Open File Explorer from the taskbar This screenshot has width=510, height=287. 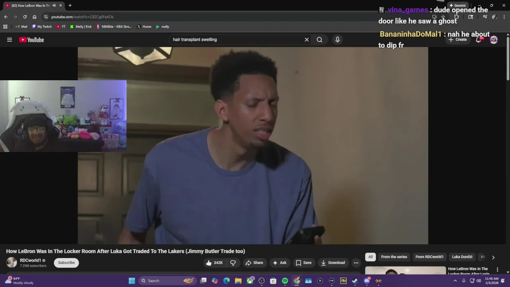point(238,281)
